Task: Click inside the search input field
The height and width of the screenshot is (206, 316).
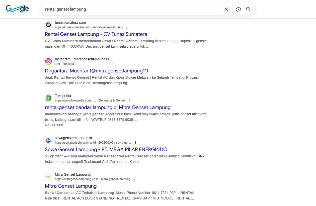Action: 130,9
